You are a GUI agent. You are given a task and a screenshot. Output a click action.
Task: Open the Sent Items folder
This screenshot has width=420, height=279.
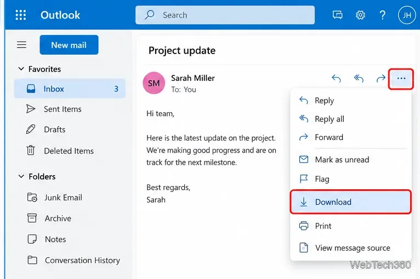pyautogui.click(x=70, y=109)
